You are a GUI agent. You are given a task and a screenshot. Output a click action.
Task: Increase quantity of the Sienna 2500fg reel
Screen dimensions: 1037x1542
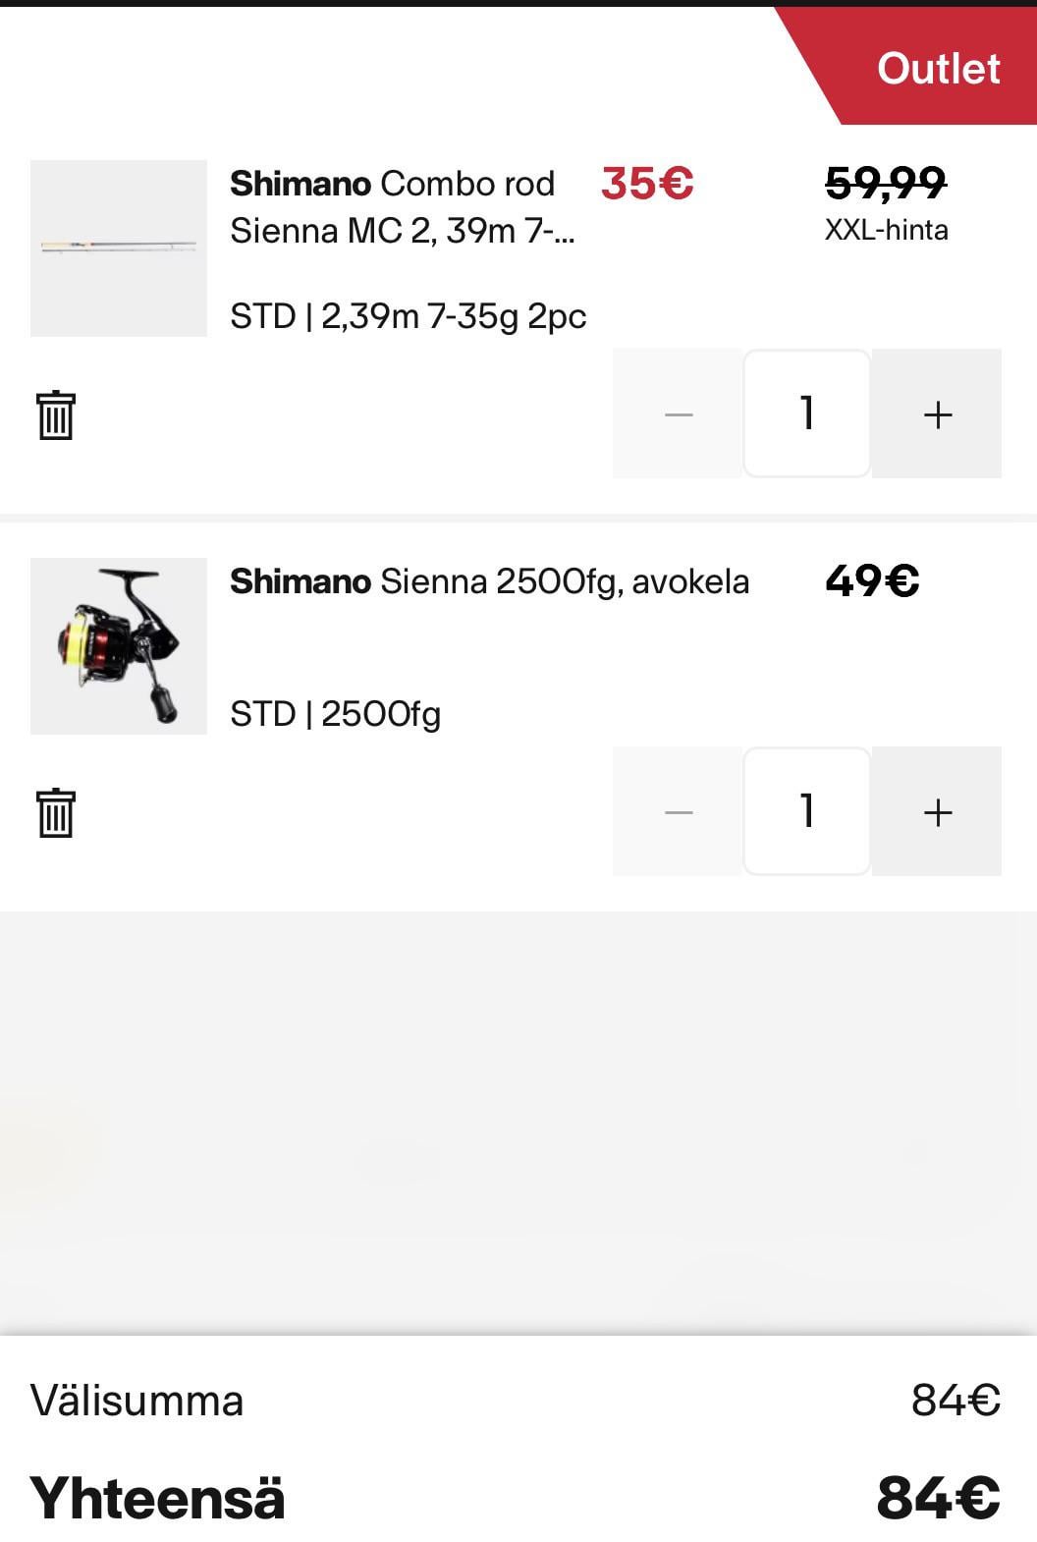click(x=937, y=811)
